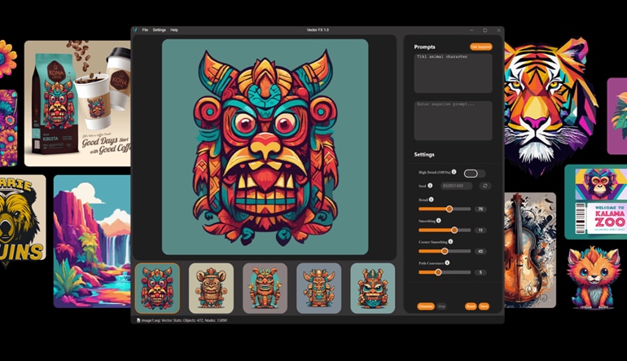Select the second tiki thumbnail result

point(211,288)
